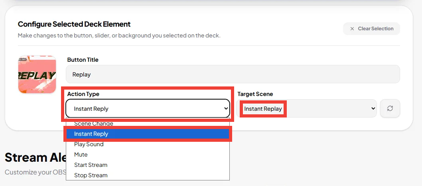The height and width of the screenshot is (186, 422).
Task: Open the Action Type combo box
Action: pyautogui.click(x=148, y=108)
